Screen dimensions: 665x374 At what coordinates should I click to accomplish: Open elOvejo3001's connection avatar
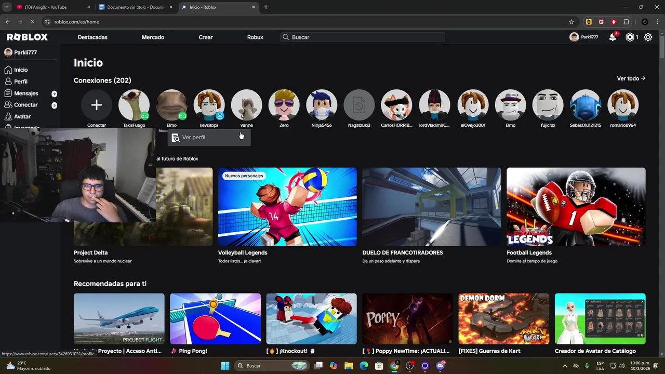[472, 105]
